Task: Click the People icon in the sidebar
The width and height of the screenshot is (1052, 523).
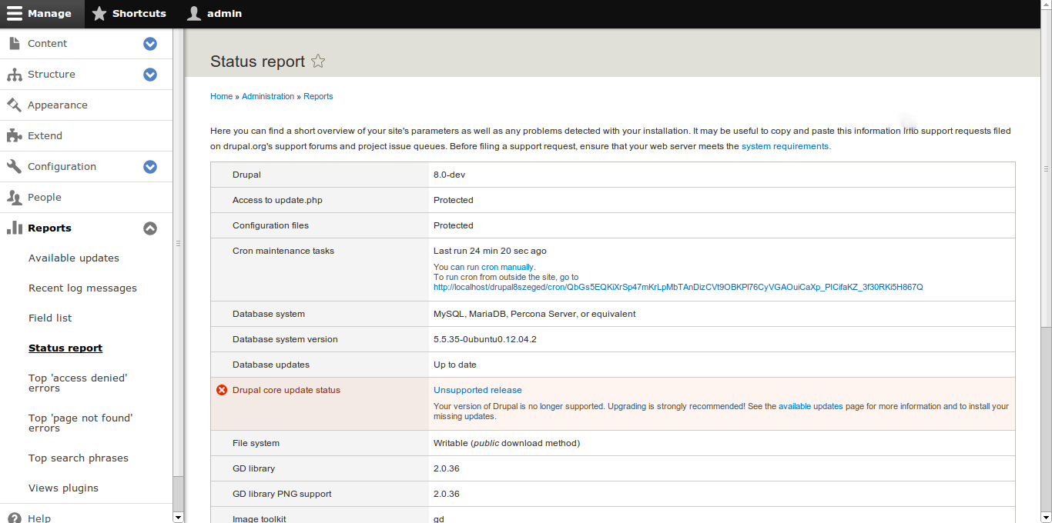Action: tap(14, 197)
